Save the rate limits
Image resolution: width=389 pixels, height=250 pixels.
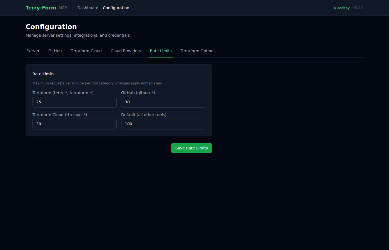click(191, 148)
